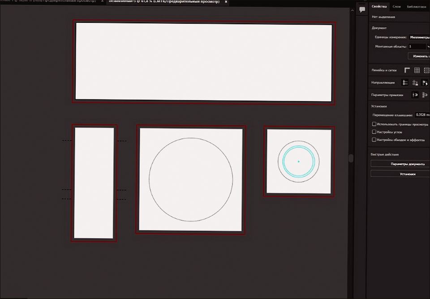Click Перемещение клавишами value field 0.3528
Viewport: 430px width, 299px height.
click(x=422, y=115)
